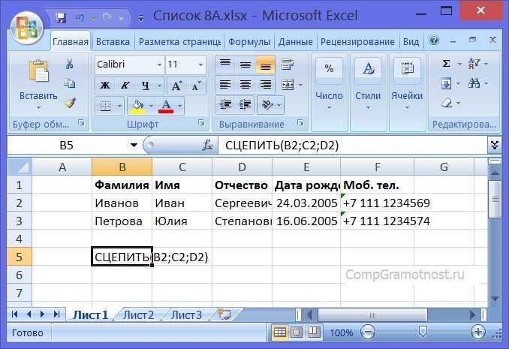Viewport: 509px width, 349px height.
Task: Switch to Page Layout view
Action: (297, 332)
